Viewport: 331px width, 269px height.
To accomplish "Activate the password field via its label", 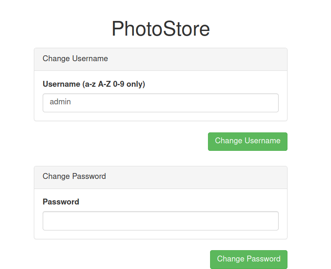I will [x=61, y=202].
